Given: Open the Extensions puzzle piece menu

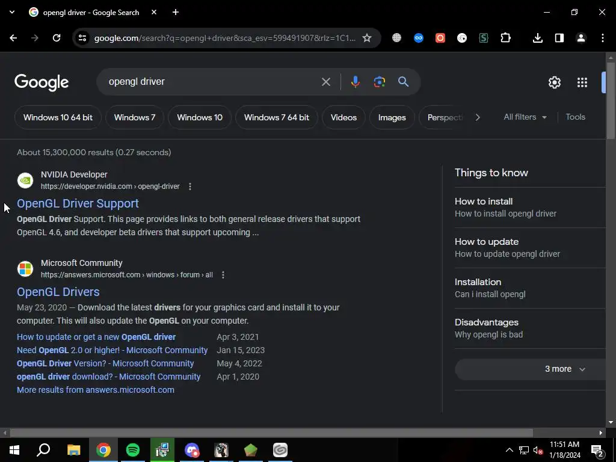Looking at the screenshot, I should pos(505,38).
